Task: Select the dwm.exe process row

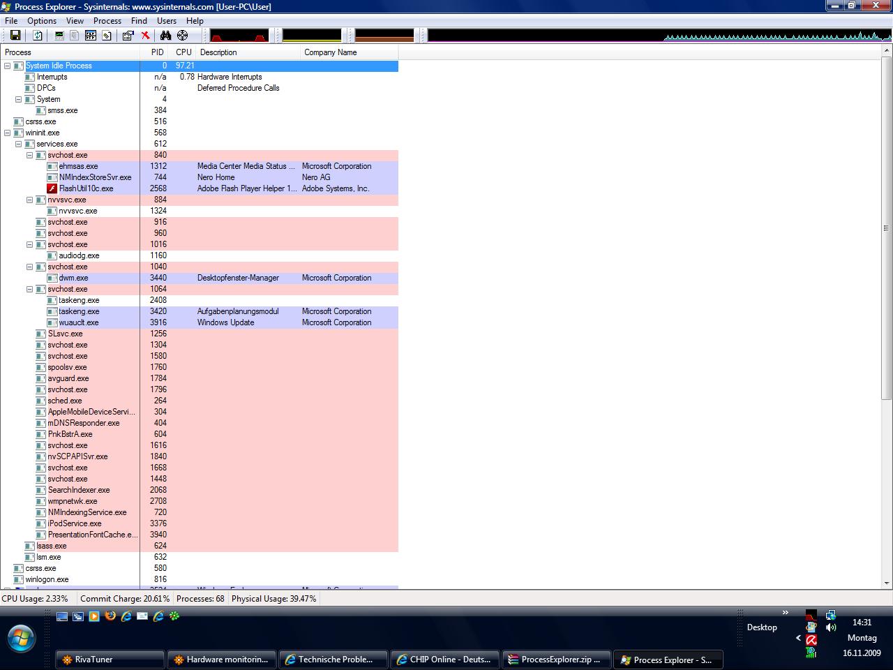Action: [x=200, y=278]
